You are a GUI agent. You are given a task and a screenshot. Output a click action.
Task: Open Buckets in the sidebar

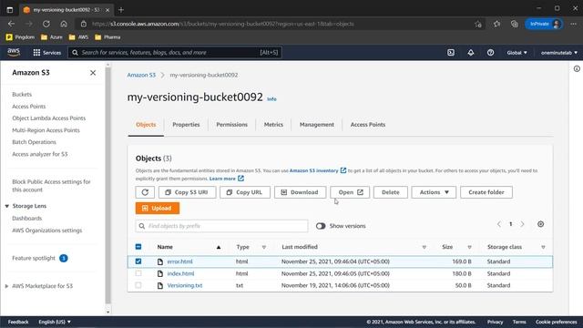(x=22, y=95)
